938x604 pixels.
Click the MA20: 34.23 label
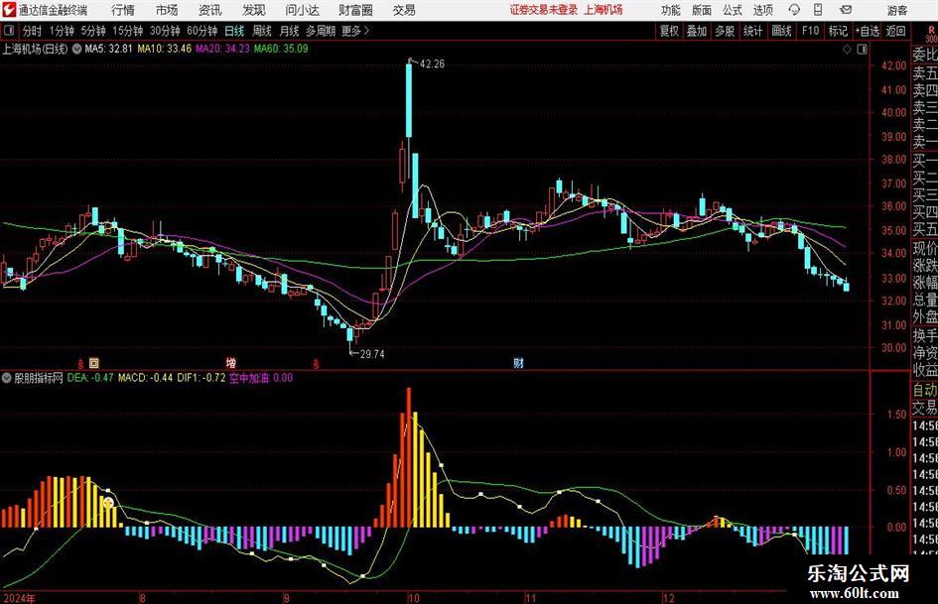[x=222, y=49]
